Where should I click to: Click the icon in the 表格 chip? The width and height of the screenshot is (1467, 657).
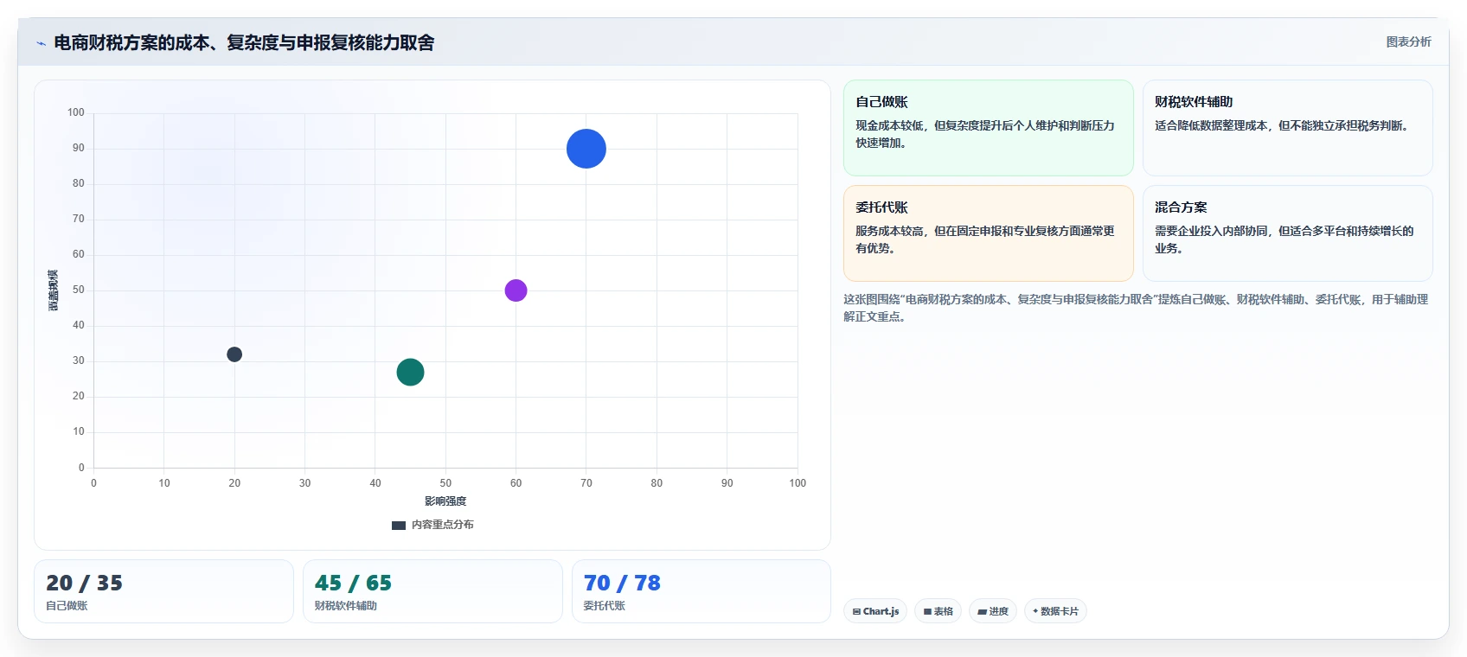point(927,611)
